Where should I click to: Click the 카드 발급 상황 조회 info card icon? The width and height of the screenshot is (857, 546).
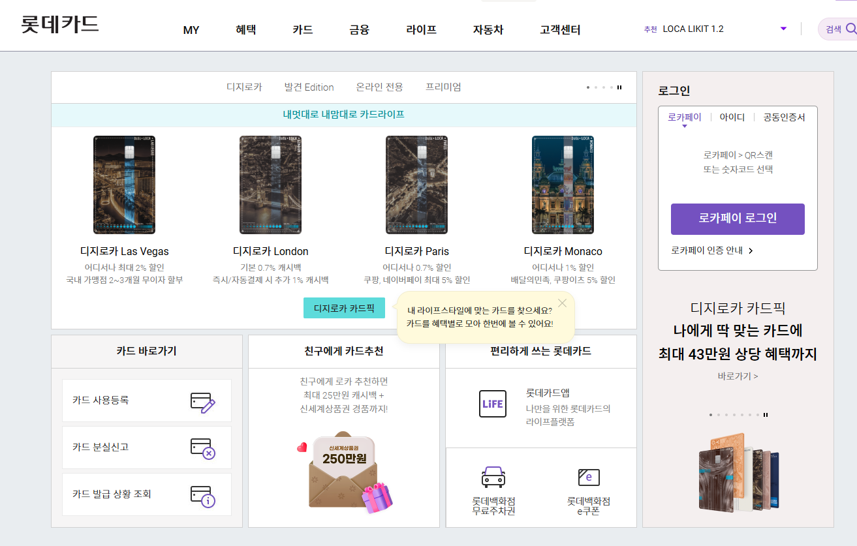pyautogui.click(x=203, y=496)
